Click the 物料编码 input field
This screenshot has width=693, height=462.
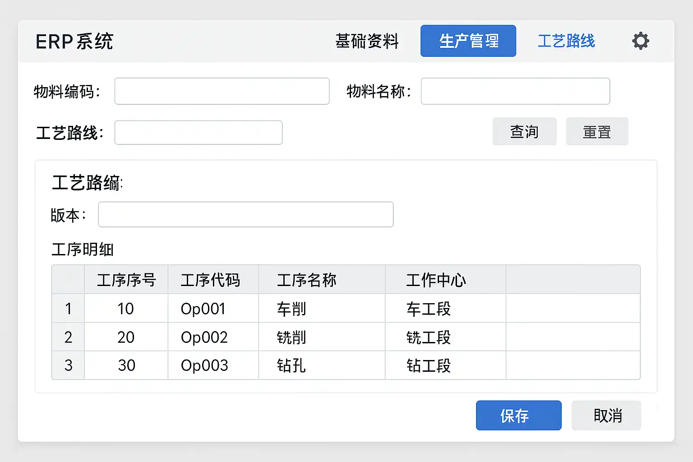[x=222, y=91]
